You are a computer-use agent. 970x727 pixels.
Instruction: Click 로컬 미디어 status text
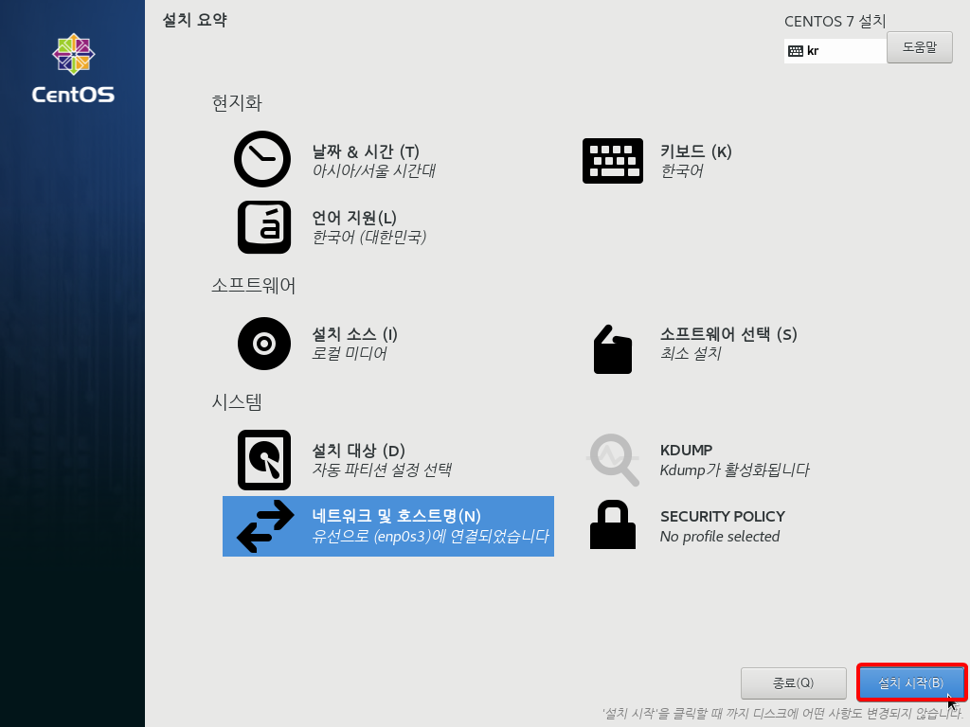350,354
